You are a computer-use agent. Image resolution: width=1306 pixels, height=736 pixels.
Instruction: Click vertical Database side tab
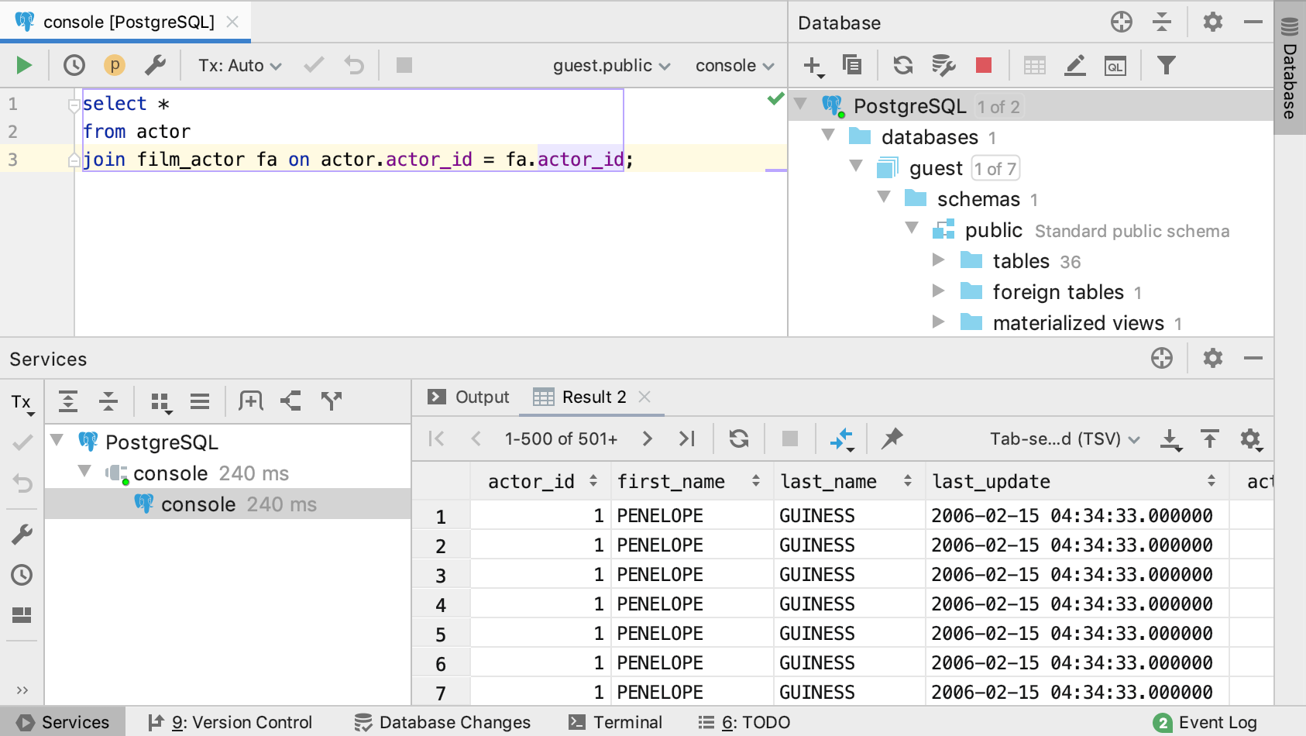click(x=1290, y=68)
